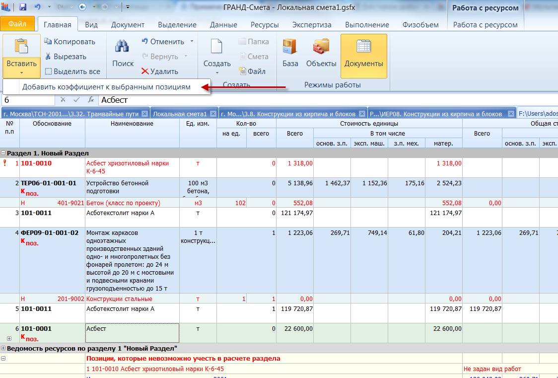Click the Файл item in Создать group
The height and width of the screenshot is (378, 558).
tap(252, 72)
